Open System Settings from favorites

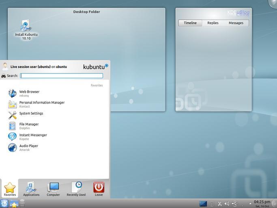(x=31, y=114)
